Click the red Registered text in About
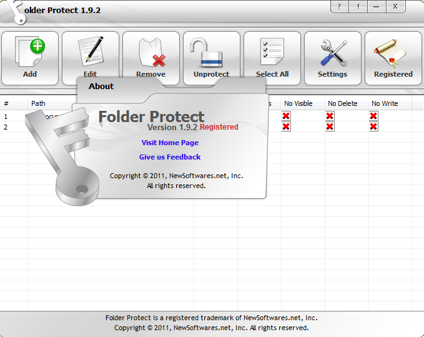 (x=219, y=127)
